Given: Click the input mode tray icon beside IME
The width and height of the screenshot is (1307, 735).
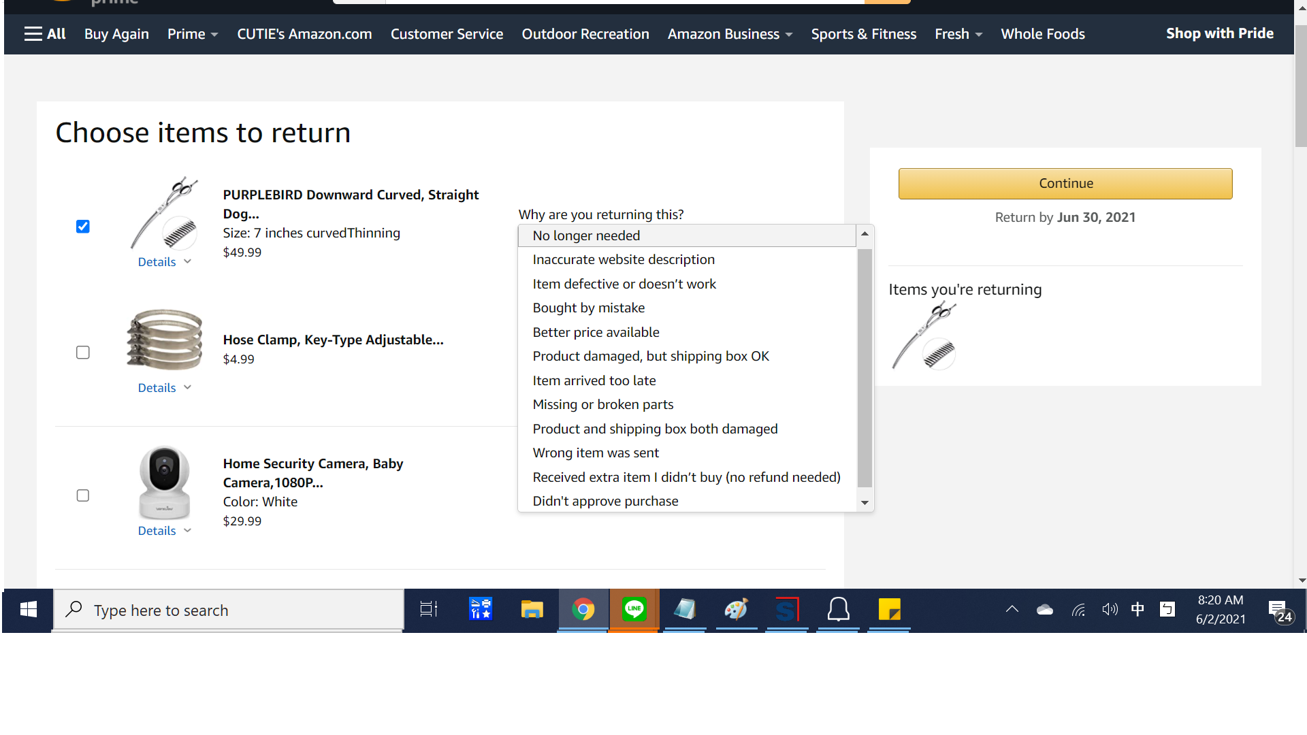Looking at the screenshot, I should click(1167, 610).
